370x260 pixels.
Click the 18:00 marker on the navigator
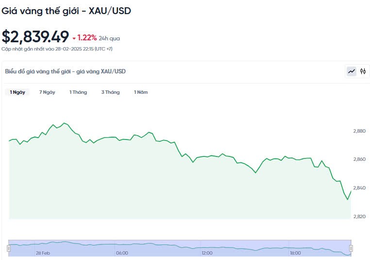point(295,253)
